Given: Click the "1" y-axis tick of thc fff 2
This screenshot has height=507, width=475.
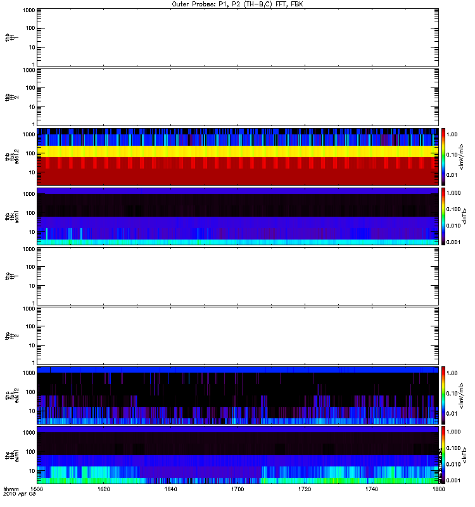Looking at the screenshot, I should [34, 363].
